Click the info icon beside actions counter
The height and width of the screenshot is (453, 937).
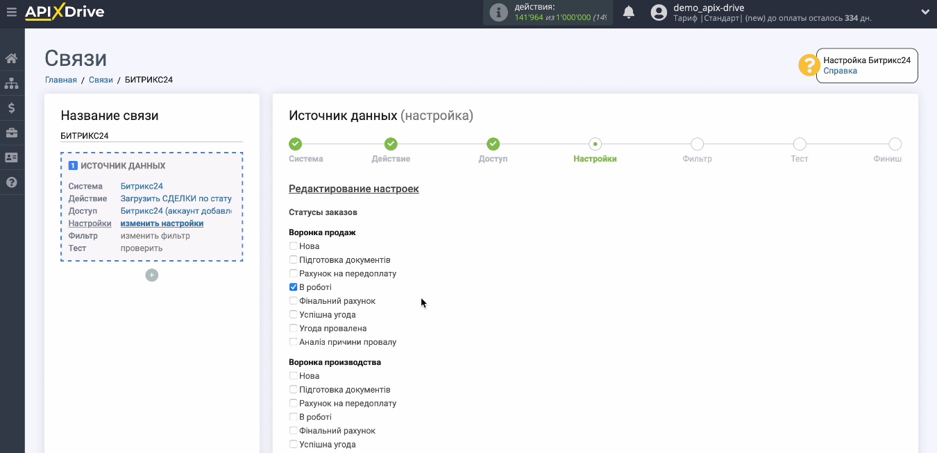click(498, 12)
